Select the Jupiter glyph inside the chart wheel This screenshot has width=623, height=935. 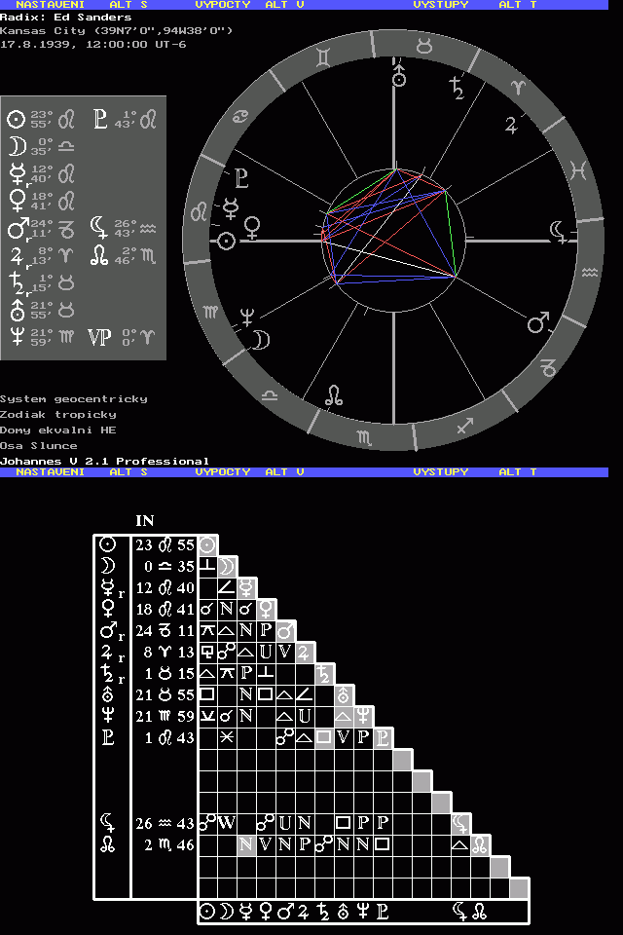click(511, 124)
